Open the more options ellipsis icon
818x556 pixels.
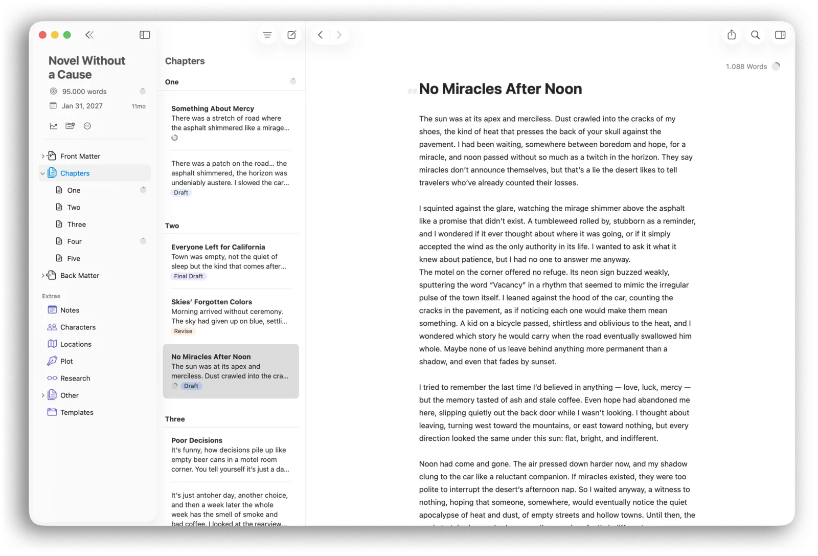click(x=87, y=126)
